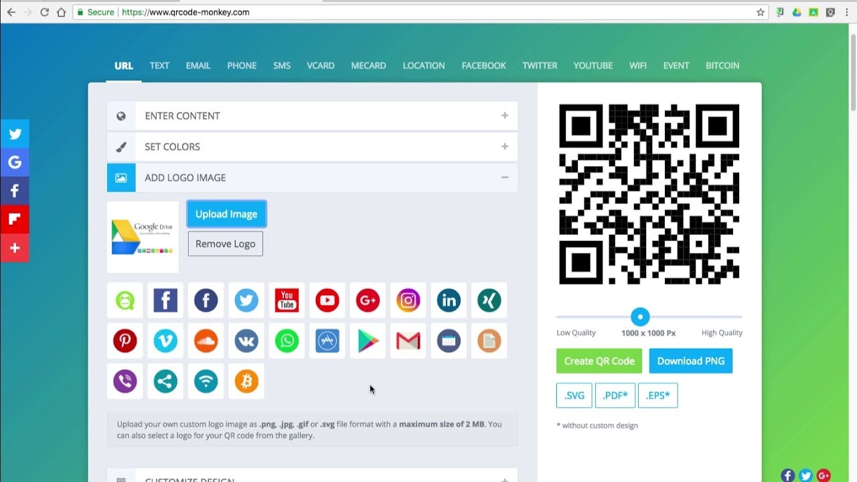The height and width of the screenshot is (482, 857).
Task: Select the Pinterest logo icon
Action: (x=125, y=341)
